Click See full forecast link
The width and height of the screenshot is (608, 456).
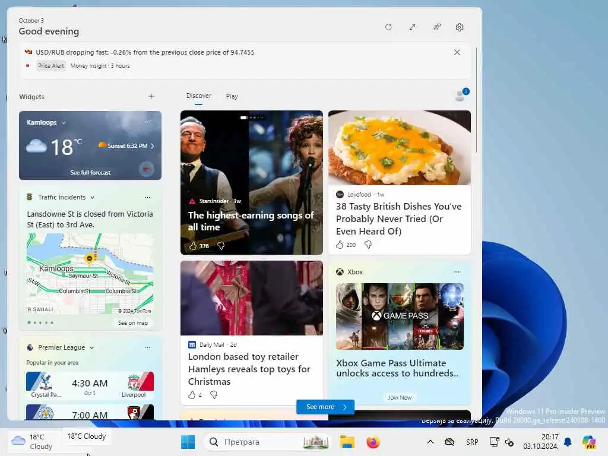coord(90,173)
